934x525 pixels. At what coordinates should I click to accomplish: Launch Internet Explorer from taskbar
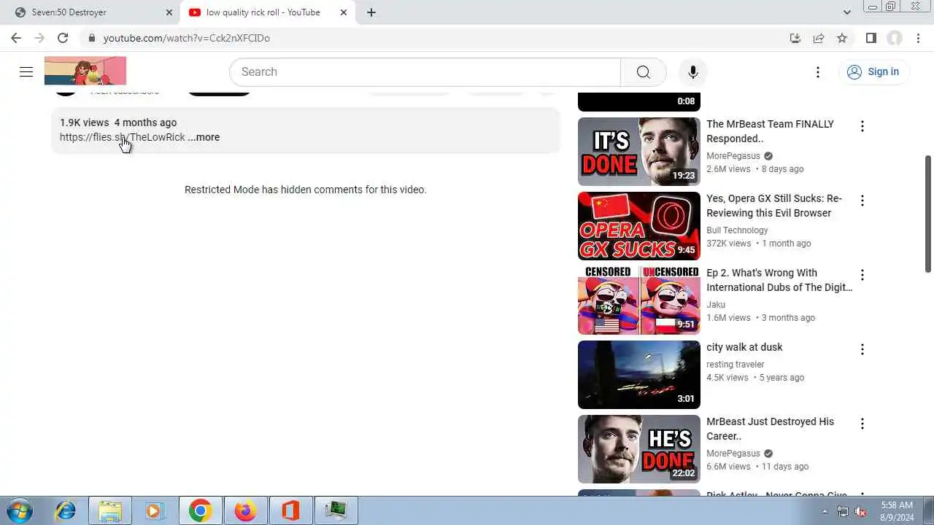click(x=66, y=510)
